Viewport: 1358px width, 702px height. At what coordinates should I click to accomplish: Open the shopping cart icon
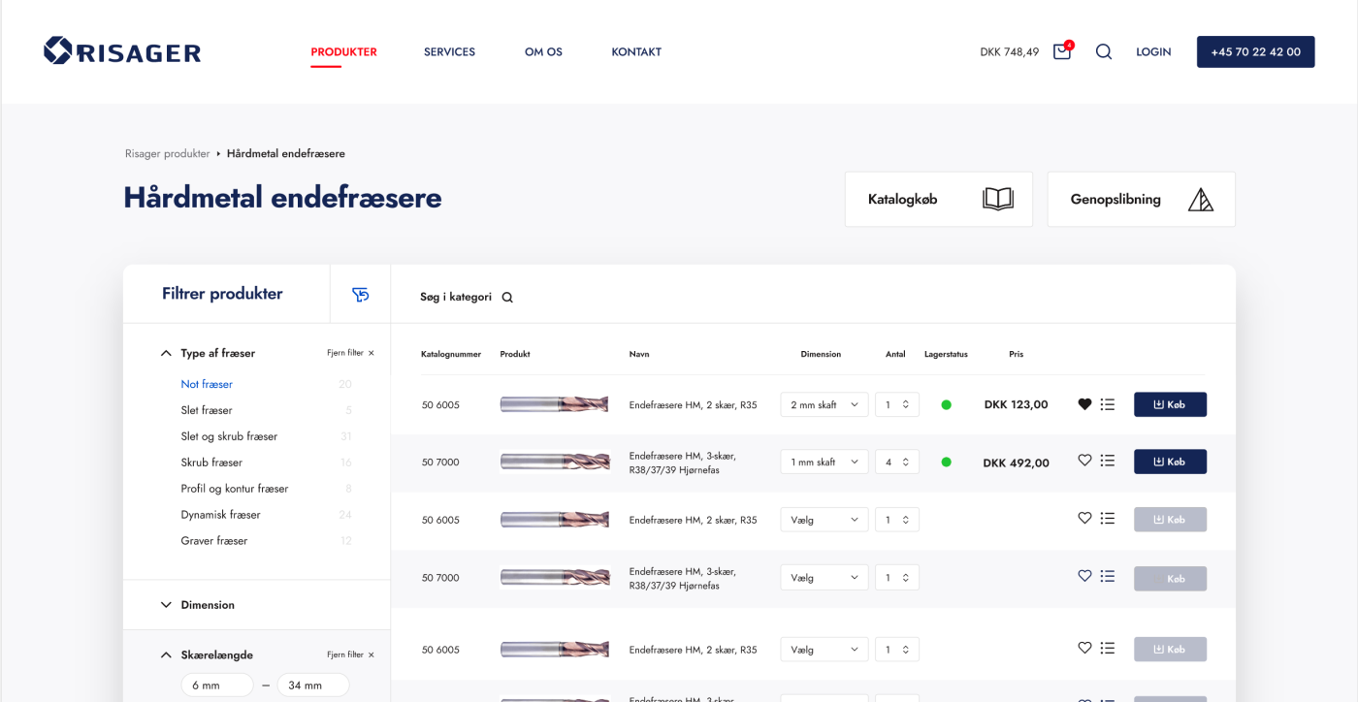pos(1061,52)
